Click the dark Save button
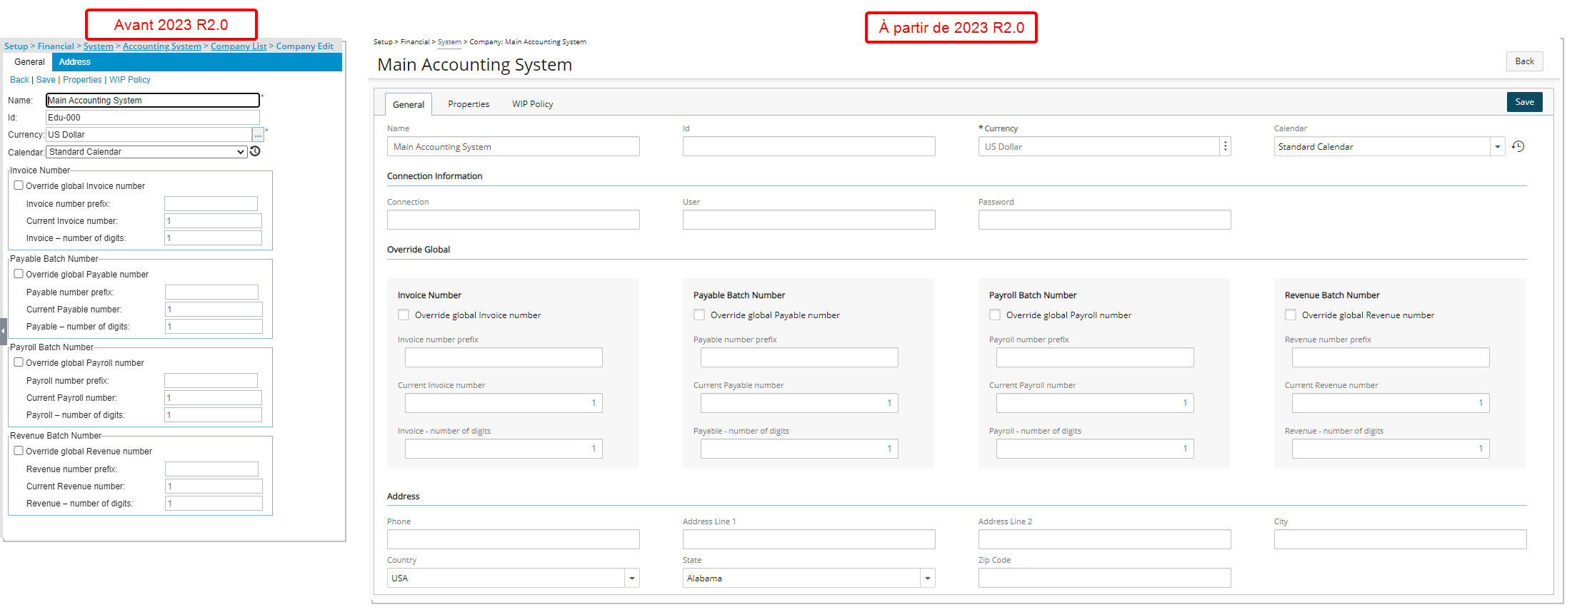This screenshot has height=612, width=1572. point(1525,102)
